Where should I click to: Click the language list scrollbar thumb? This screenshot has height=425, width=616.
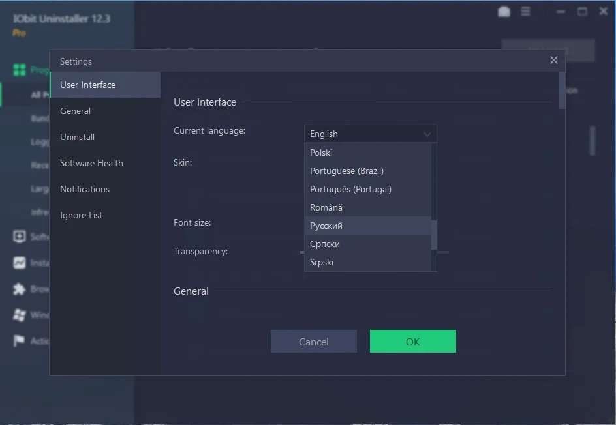point(434,235)
